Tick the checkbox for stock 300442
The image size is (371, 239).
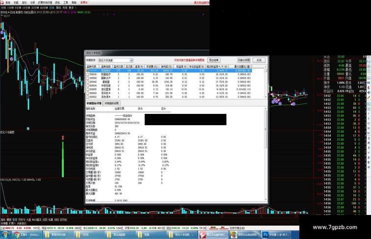tap(88, 82)
